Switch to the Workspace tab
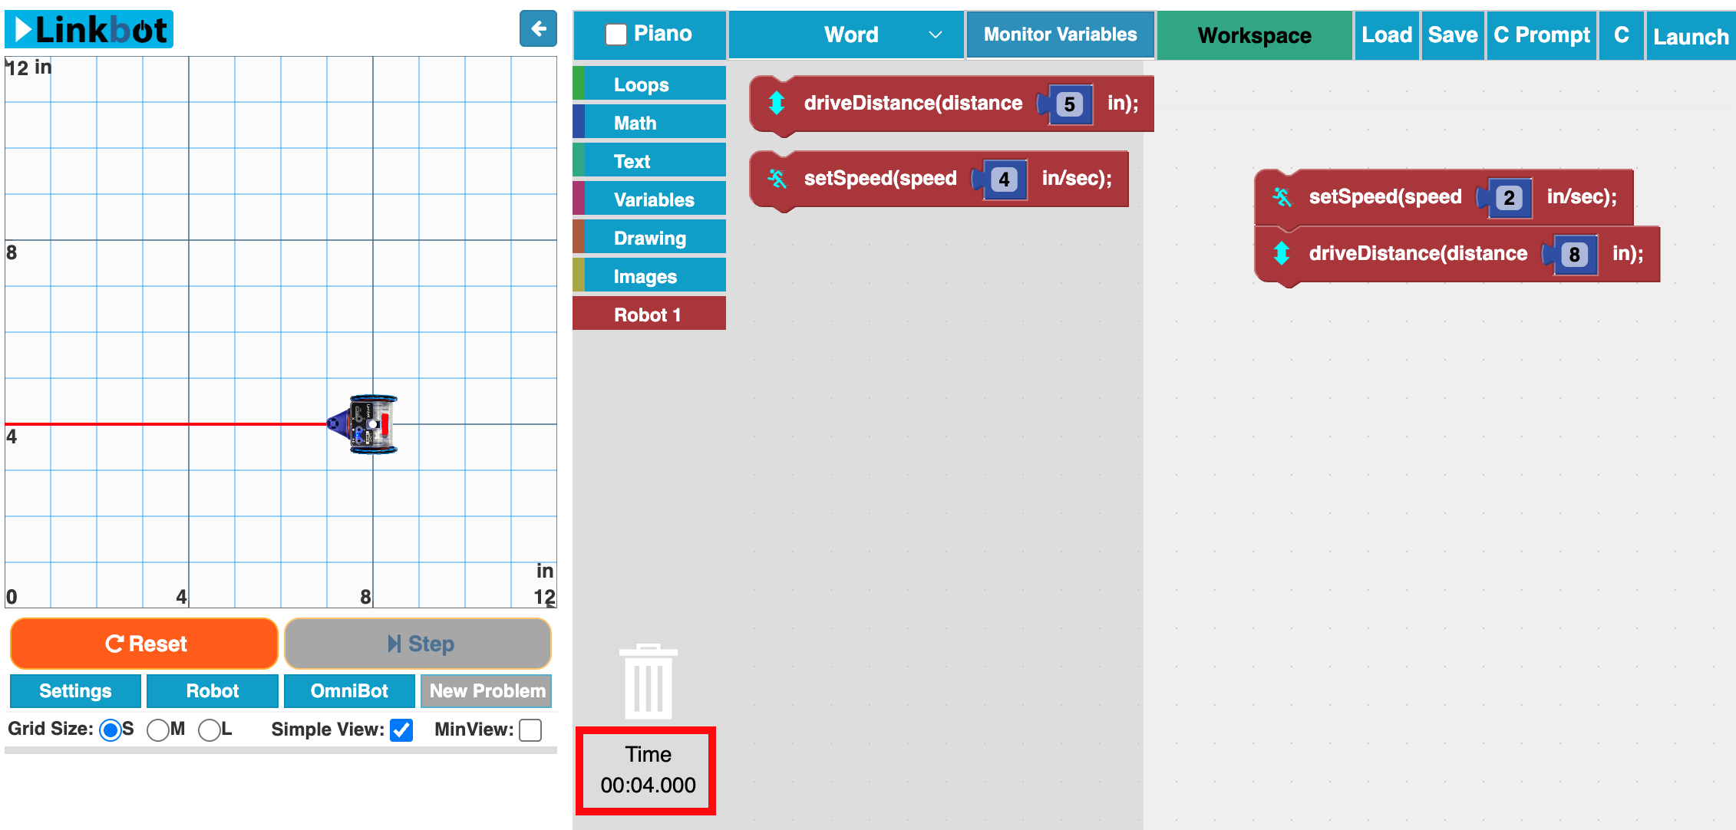 pyautogui.click(x=1253, y=35)
